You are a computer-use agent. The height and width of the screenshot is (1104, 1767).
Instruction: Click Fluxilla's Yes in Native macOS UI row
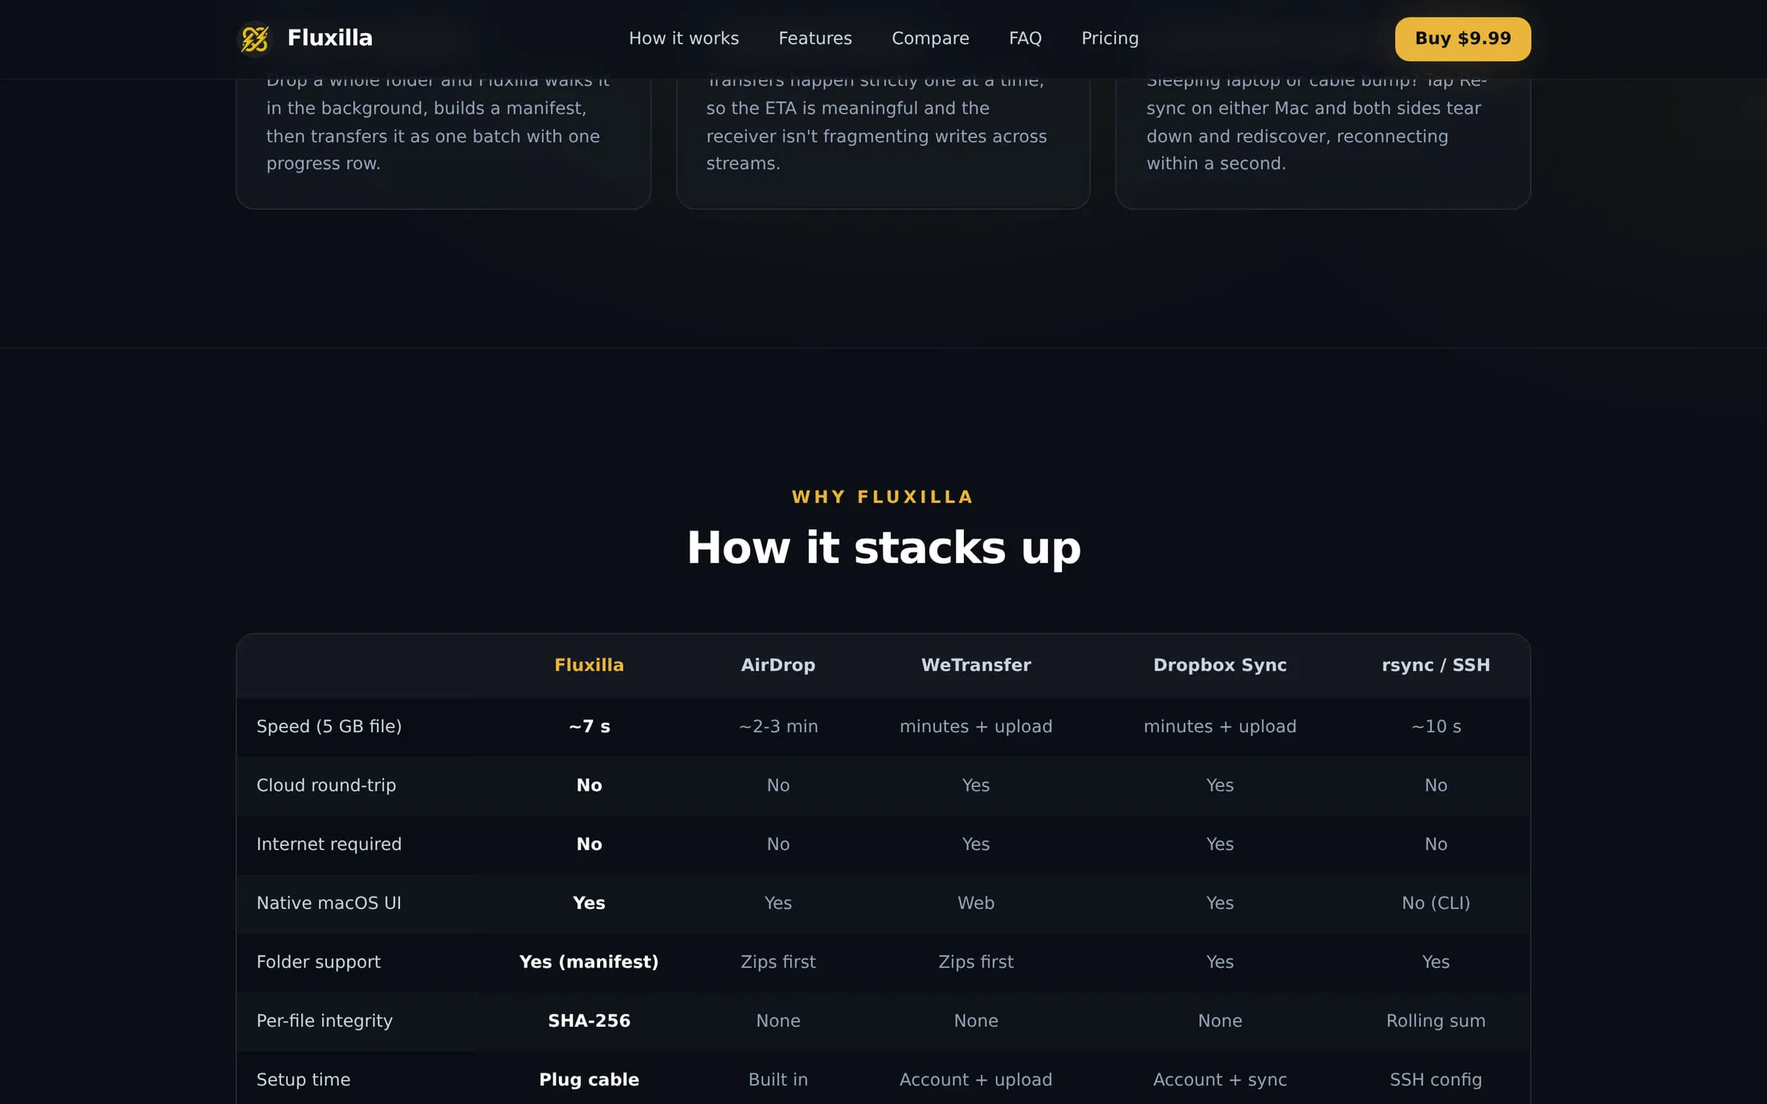[x=589, y=903]
